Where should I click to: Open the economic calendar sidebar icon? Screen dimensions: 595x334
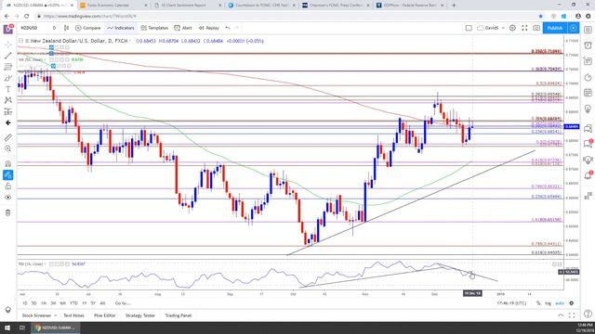point(588,93)
